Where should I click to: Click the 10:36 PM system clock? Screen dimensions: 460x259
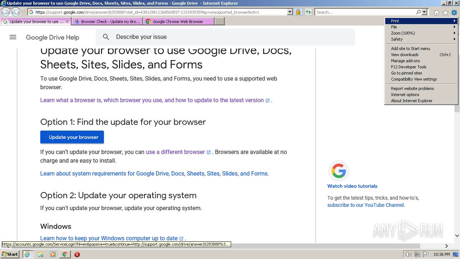click(x=442, y=254)
